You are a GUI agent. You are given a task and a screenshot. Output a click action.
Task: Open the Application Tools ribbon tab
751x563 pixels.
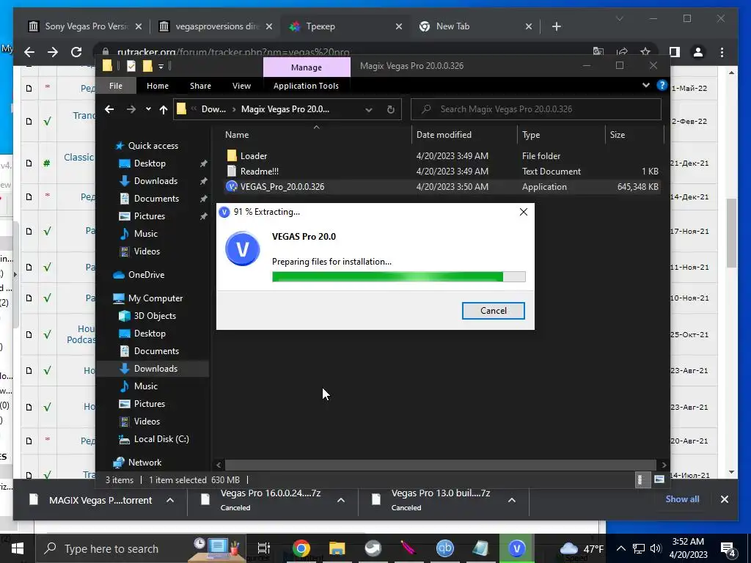pyautogui.click(x=306, y=86)
